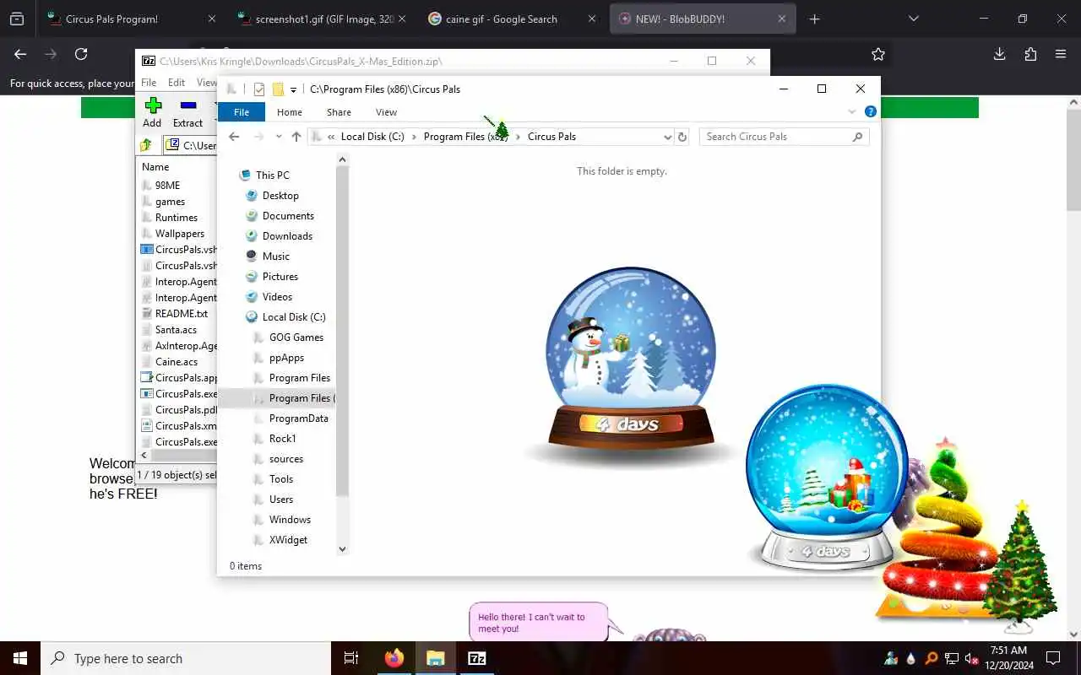Click the New folder icon in Explorer title bar
1081x675 pixels.
tap(277, 89)
